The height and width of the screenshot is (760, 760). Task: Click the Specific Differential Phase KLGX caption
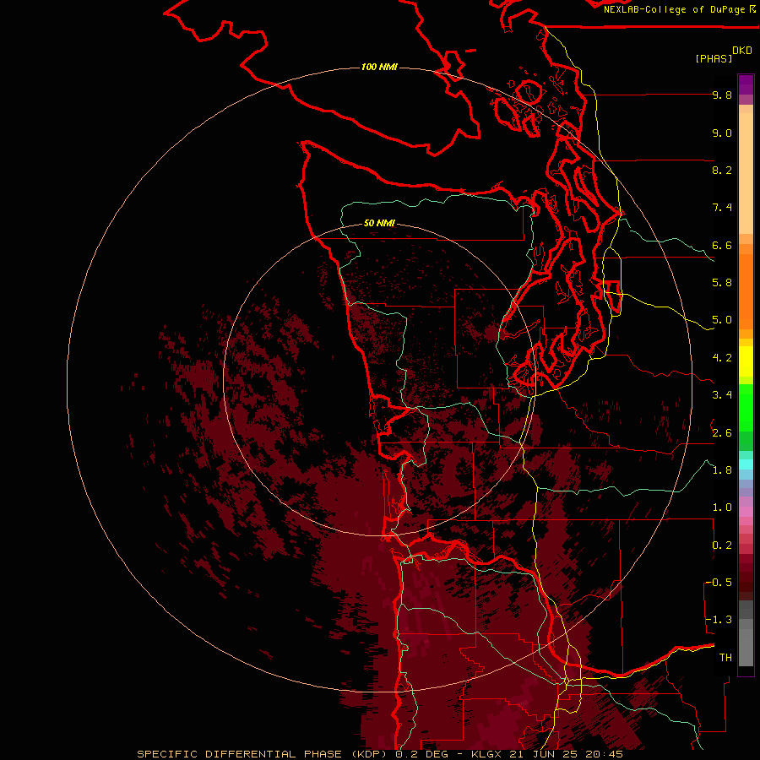pos(379,754)
